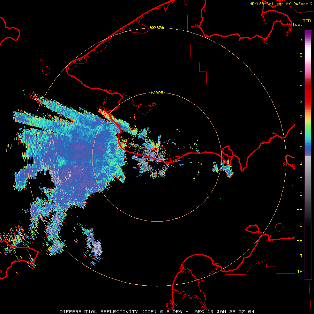Screen dimensions: 314x314
Task: Click the TH threshold label on scale
Action: coord(300,272)
